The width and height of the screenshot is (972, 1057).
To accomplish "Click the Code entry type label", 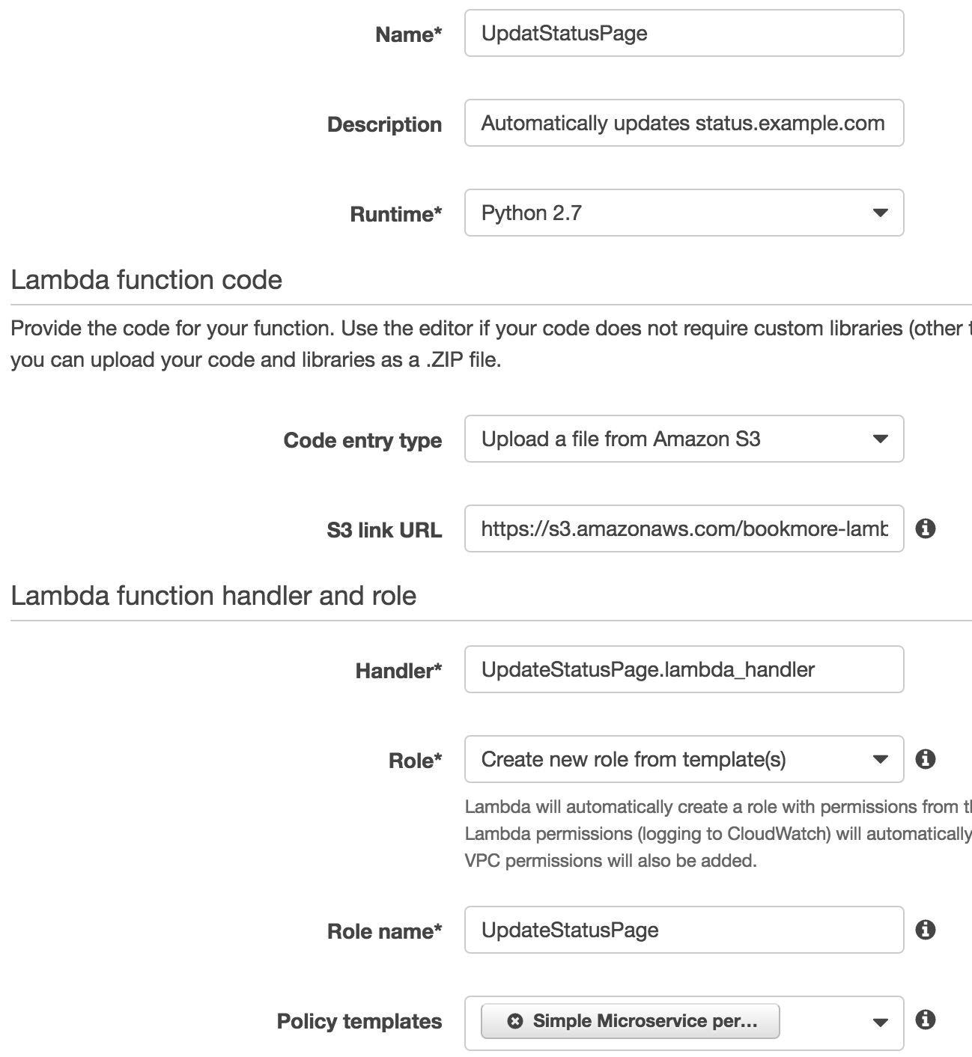I will [362, 440].
